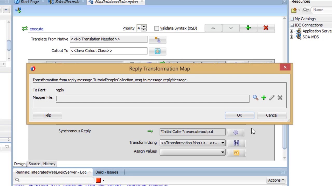The image size is (332, 186).
Task: Adjust the Priority spinner arrows
Action: [x=144, y=28]
